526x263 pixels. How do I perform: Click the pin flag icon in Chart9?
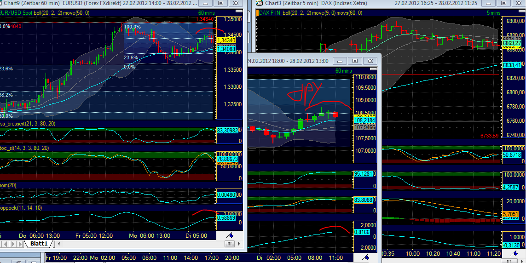click(x=230, y=234)
